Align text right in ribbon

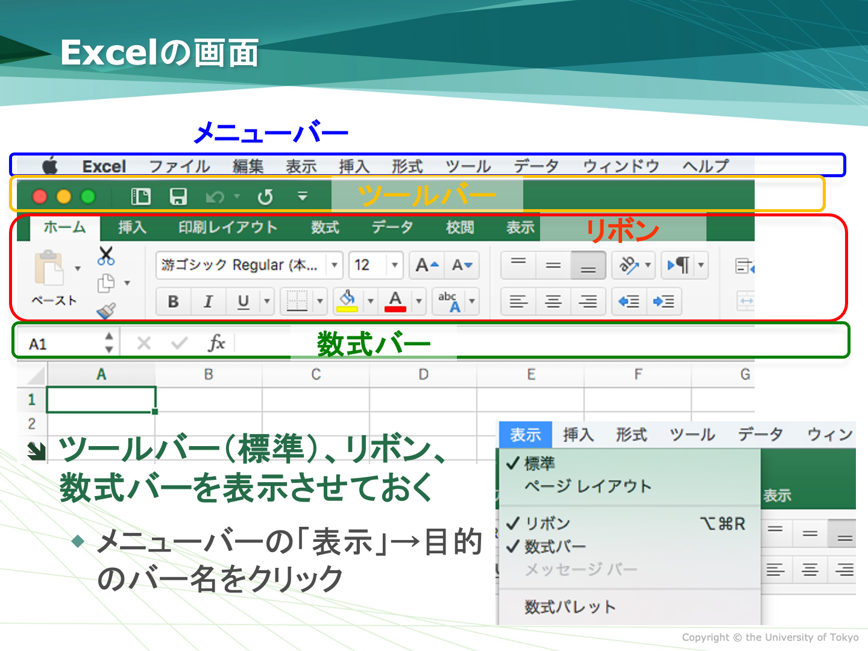tap(588, 301)
